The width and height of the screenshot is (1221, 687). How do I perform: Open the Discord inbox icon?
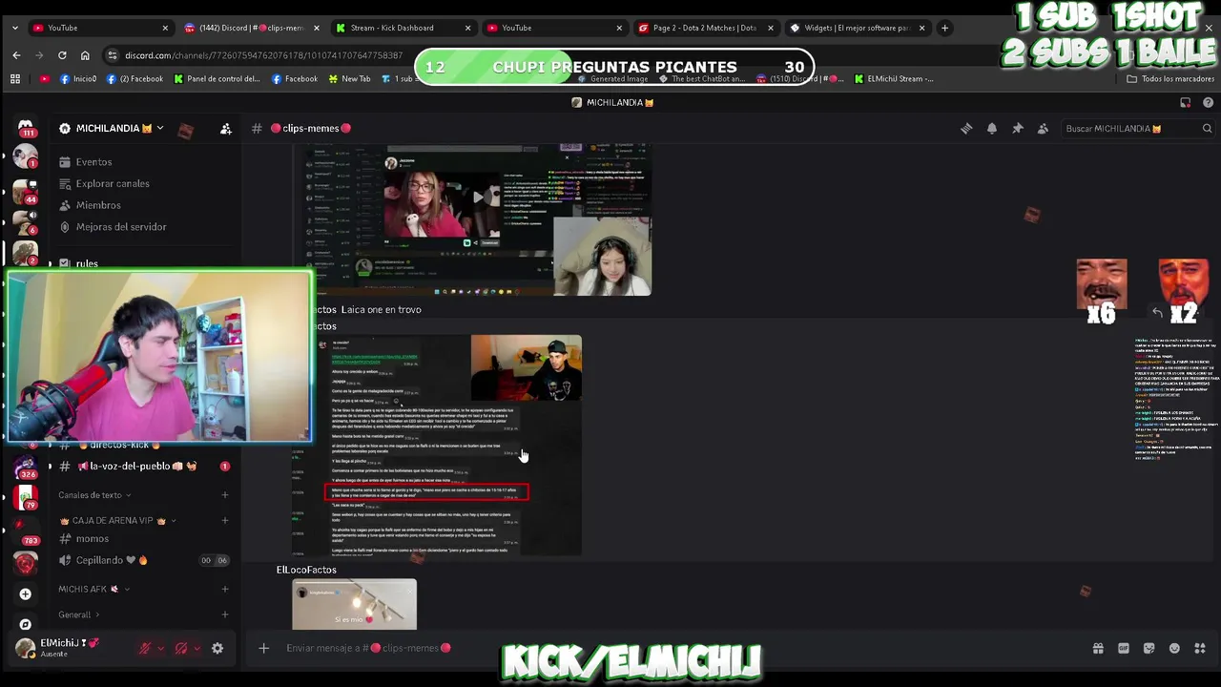click(x=1186, y=102)
